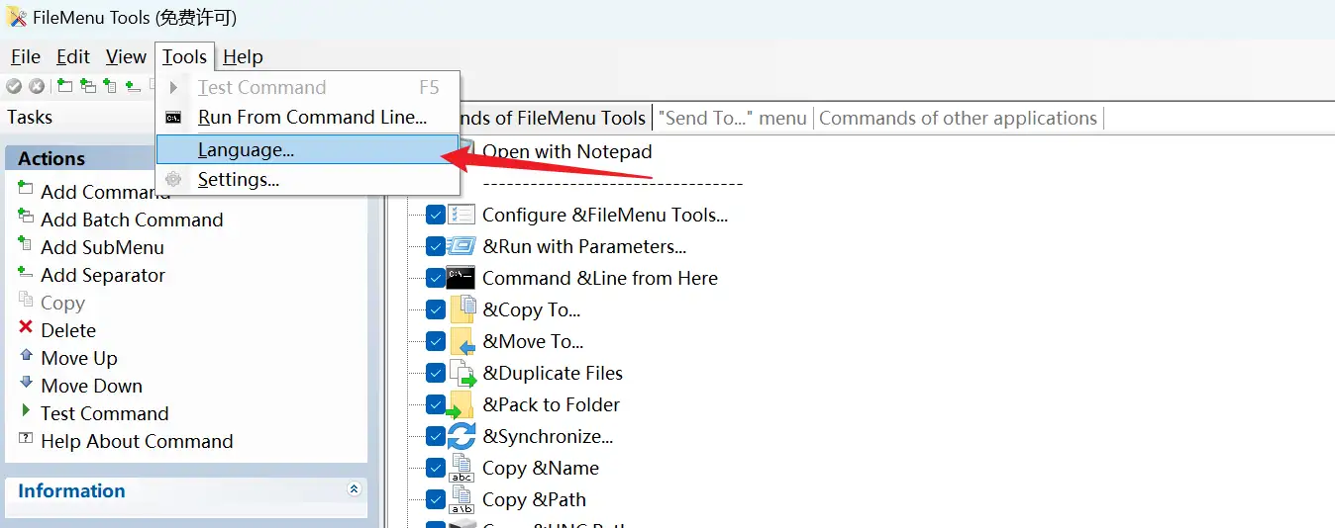Click the Configure FileMenu Tools list icon

point(462,215)
